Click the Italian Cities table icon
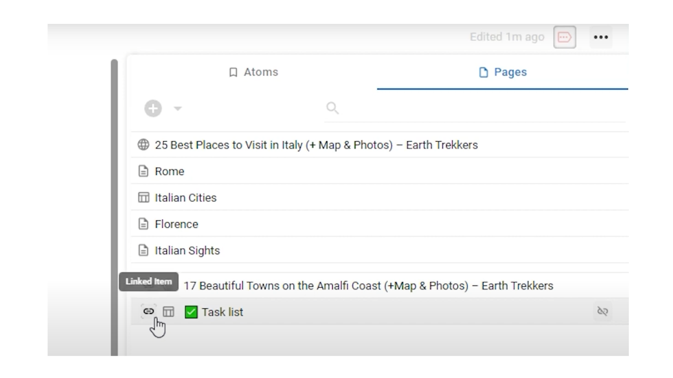The width and height of the screenshot is (673, 378). coord(143,197)
